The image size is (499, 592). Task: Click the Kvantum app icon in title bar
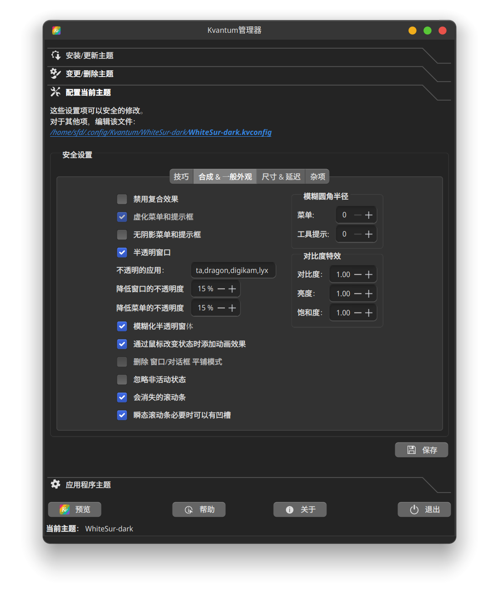pyautogui.click(x=56, y=31)
